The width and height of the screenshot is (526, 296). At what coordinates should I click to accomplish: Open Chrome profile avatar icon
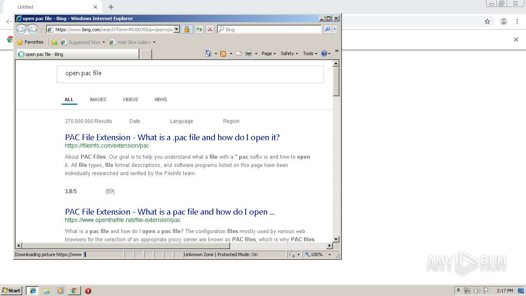(503, 21)
